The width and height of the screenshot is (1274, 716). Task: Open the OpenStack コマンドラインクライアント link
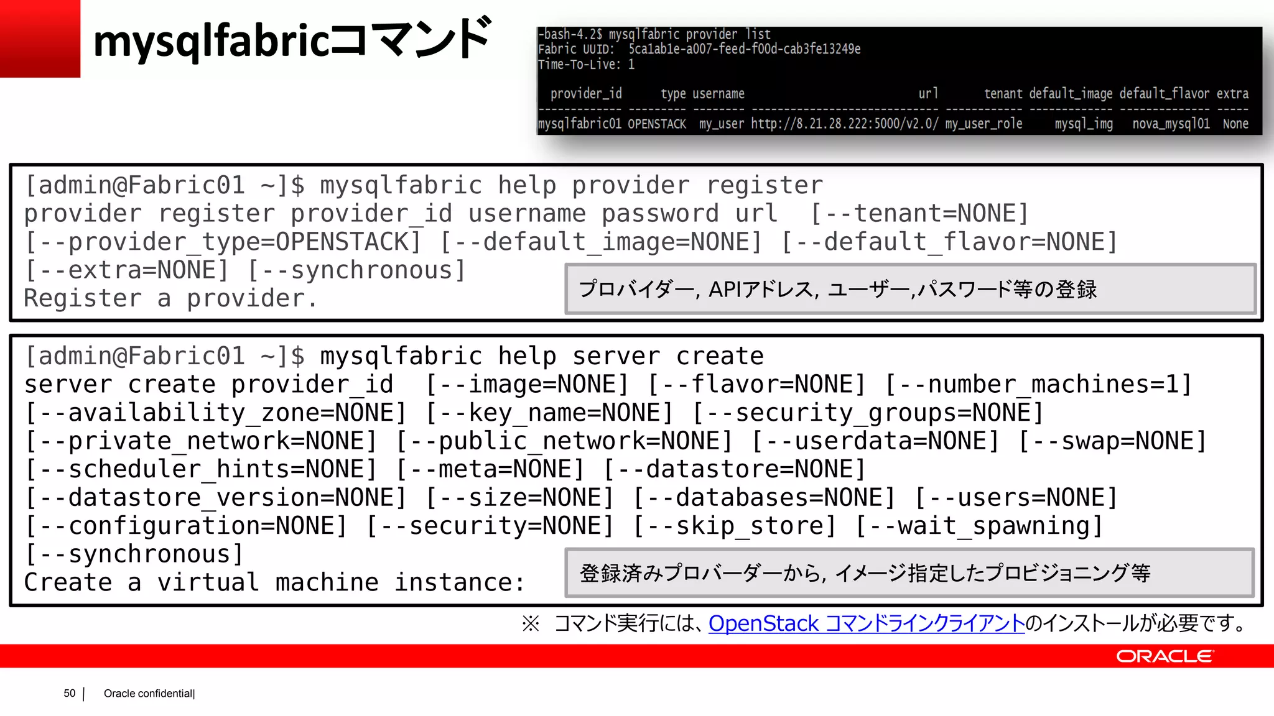tap(866, 623)
